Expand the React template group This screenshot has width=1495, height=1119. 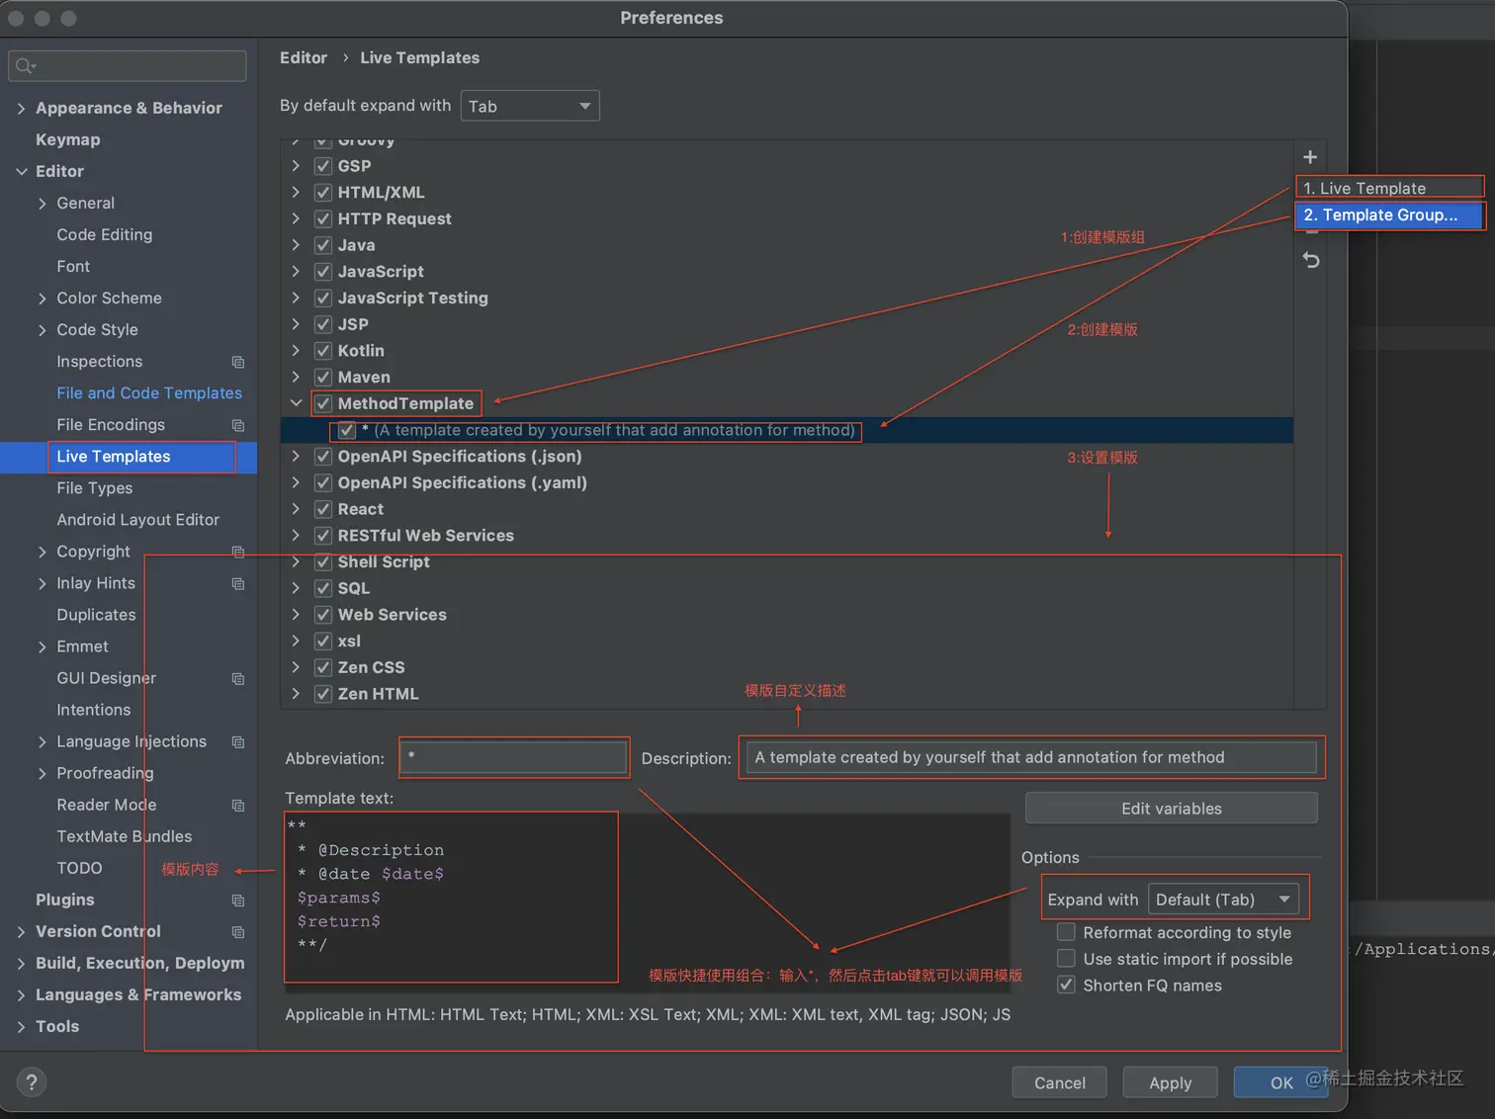296,509
